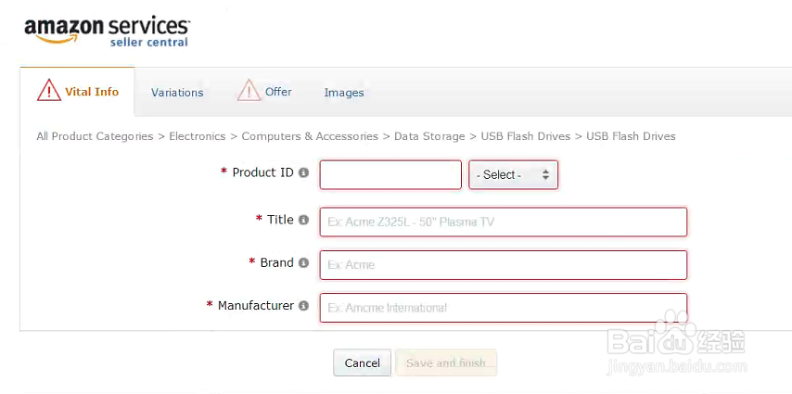Go to the Offer tab
The height and width of the screenshot is (394, 792).
(x=278, y=92)
